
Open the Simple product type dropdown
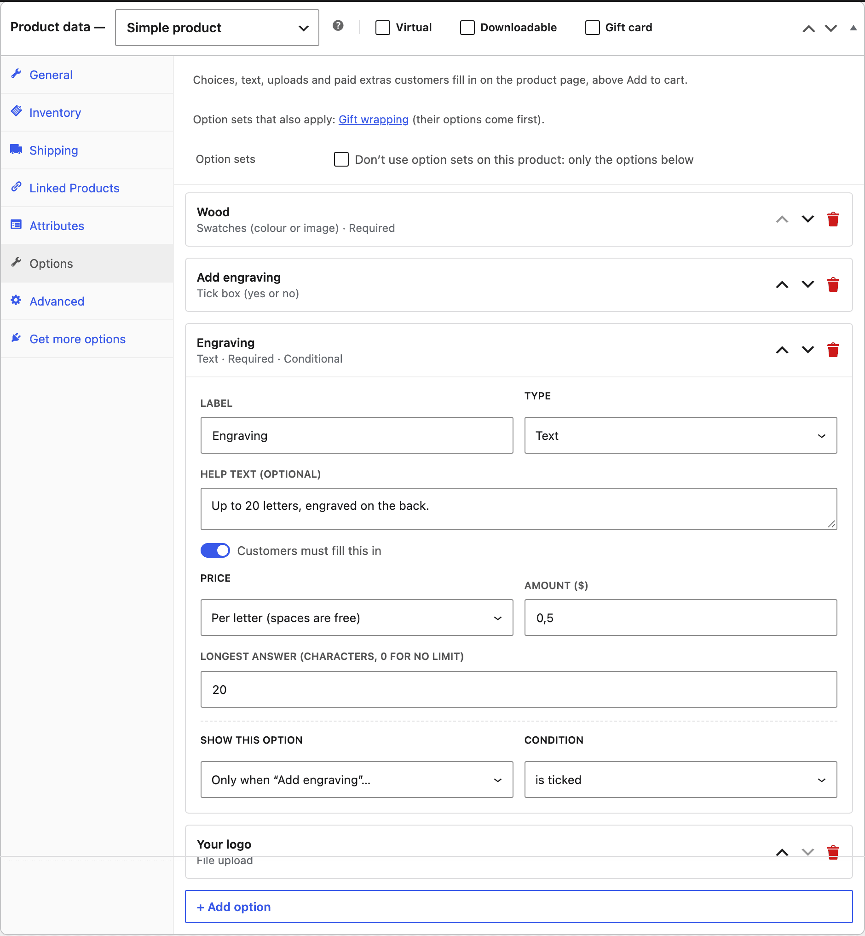click(x=217, y=28)
